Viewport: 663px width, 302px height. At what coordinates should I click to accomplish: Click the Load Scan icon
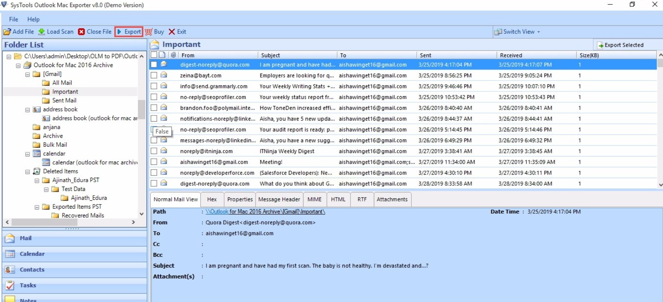tap(42, 32)
